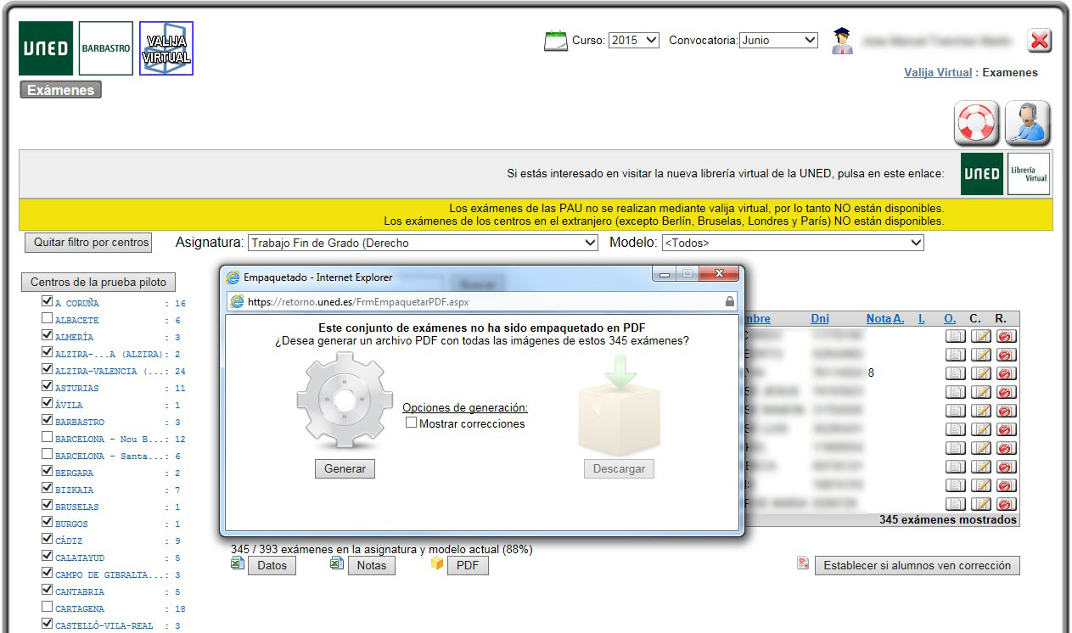Click the Descargar button in the popup
Image resolution: width=1072 pixels, height=633 pixels.
619,469
